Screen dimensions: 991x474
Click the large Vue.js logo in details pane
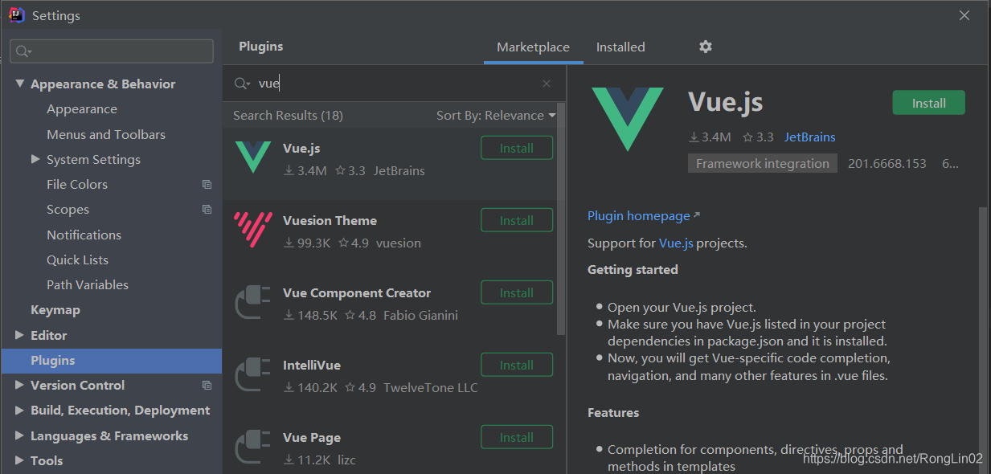(628, 120)
